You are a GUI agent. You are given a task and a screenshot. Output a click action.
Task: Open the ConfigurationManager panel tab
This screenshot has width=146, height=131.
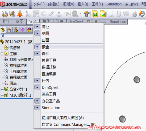[x=16, y=30]
